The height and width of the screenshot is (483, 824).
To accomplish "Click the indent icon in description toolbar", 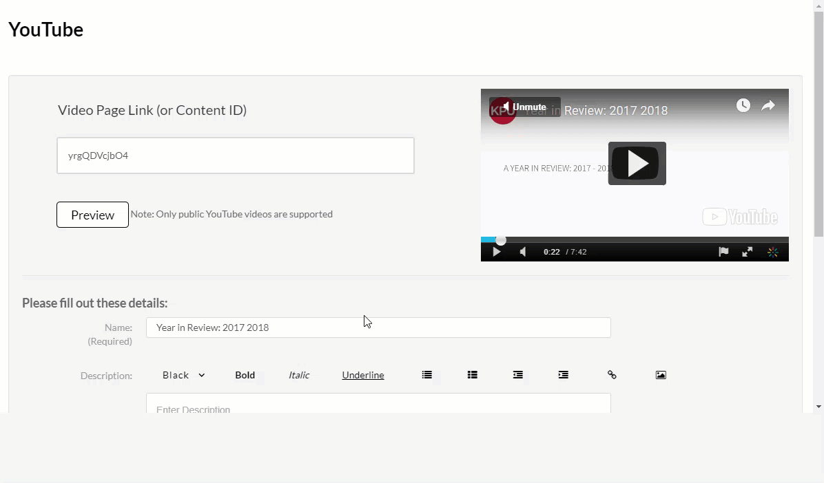I will (564, 375).
